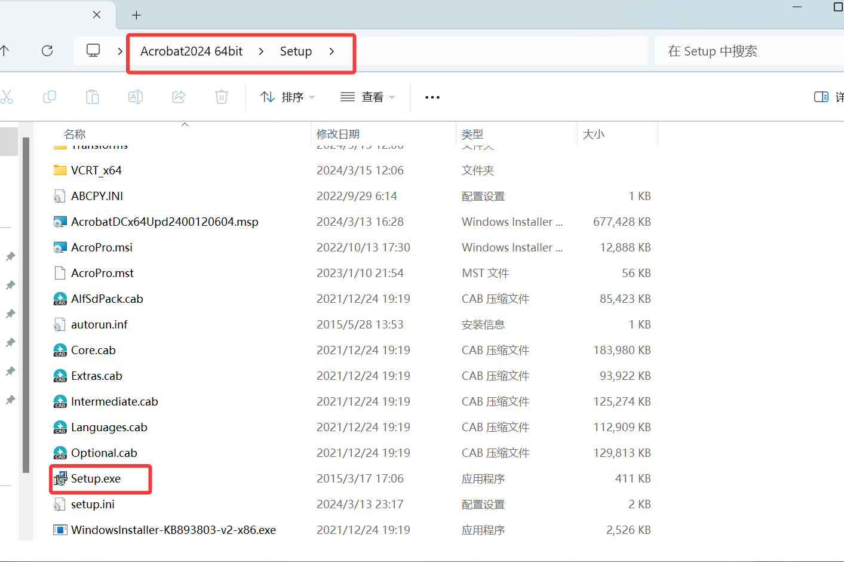
Task: Click the 411 KB size cell
Action: pos(633,478)
